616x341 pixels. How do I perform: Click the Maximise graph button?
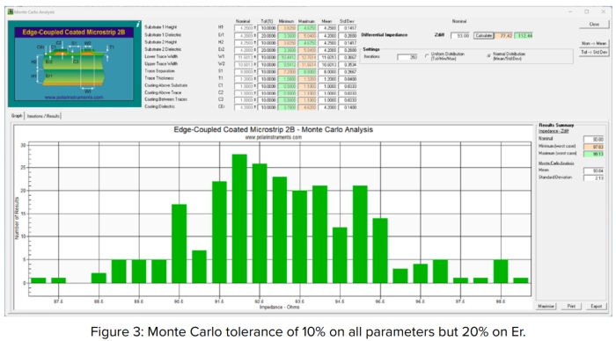546,306
